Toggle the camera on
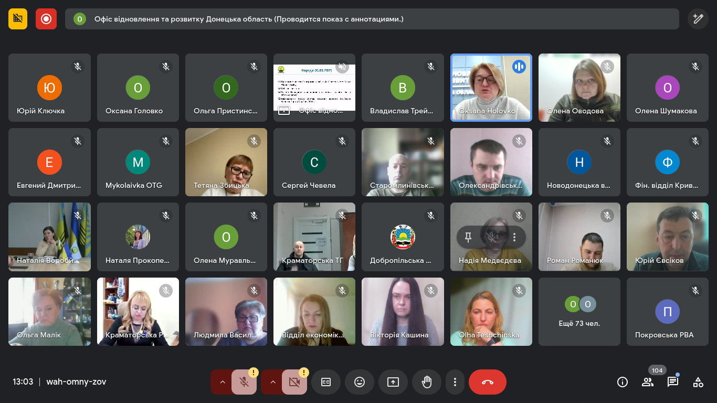Screen dimensions: 717x403 (294, 382)
